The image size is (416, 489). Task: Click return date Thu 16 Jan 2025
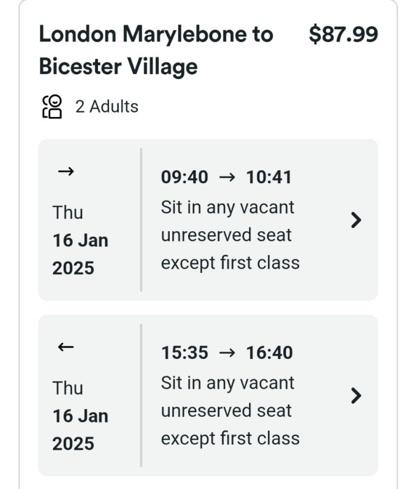click(x=80, y=416)
